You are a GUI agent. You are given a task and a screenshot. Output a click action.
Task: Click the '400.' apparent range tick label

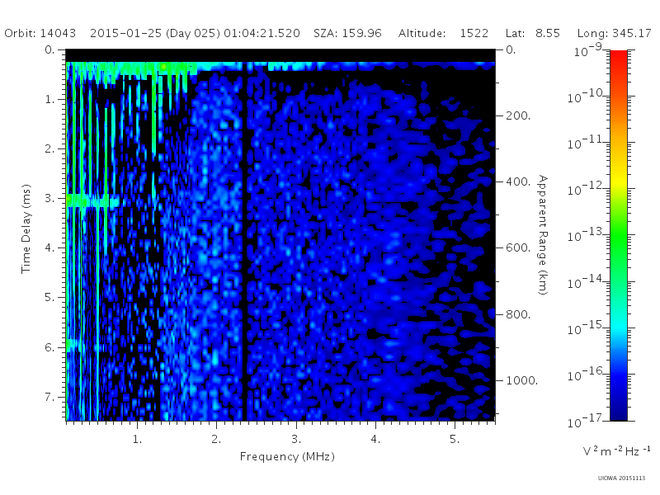point(518,181)
